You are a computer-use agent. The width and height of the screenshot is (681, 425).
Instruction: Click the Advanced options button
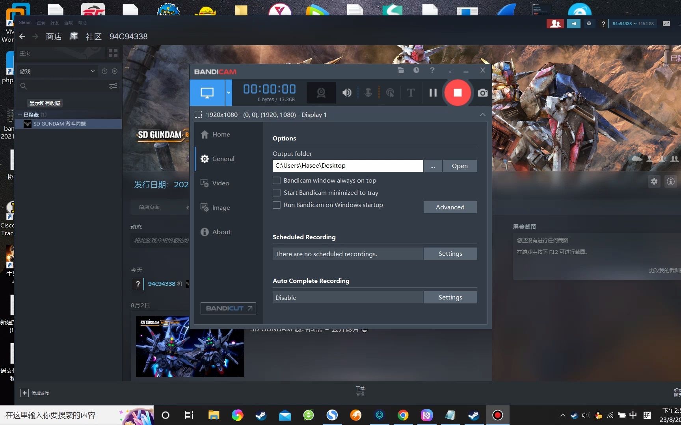(x=450, y=207)
